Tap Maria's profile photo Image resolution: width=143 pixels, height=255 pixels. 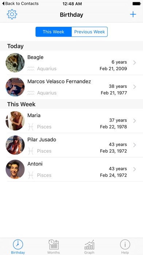tap(15, 121)
